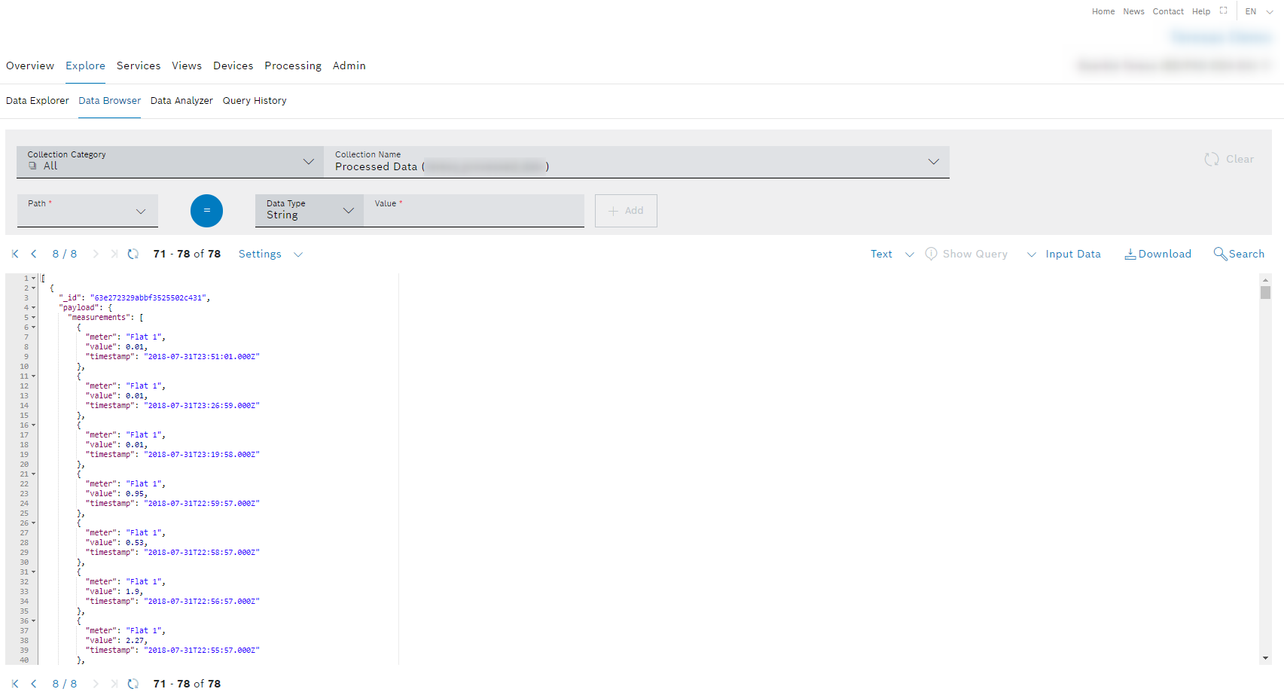Click the Download icon

tap(1130, 254)
